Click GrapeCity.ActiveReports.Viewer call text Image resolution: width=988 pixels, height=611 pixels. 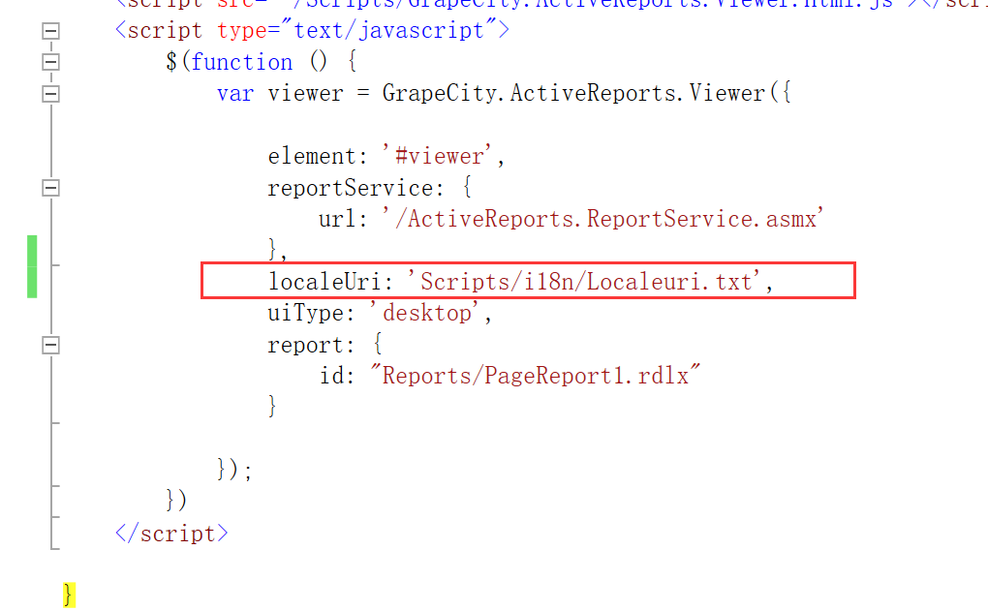(x=573, y=93)
